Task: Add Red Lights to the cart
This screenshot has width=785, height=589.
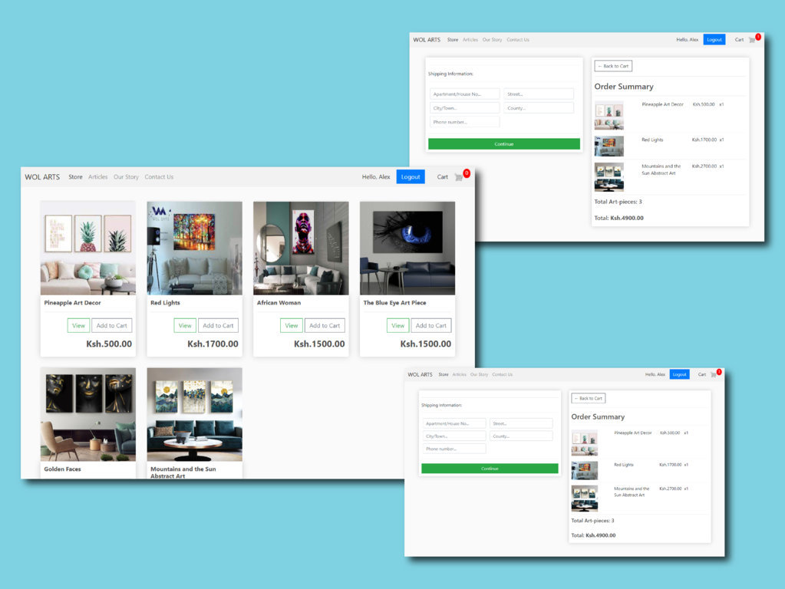Action: 218,325
